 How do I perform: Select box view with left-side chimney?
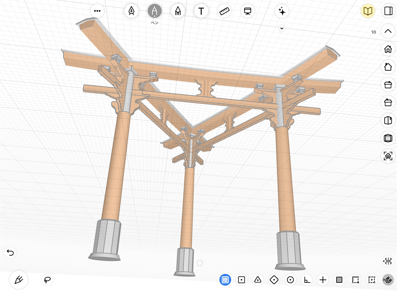tap(388, 102)
